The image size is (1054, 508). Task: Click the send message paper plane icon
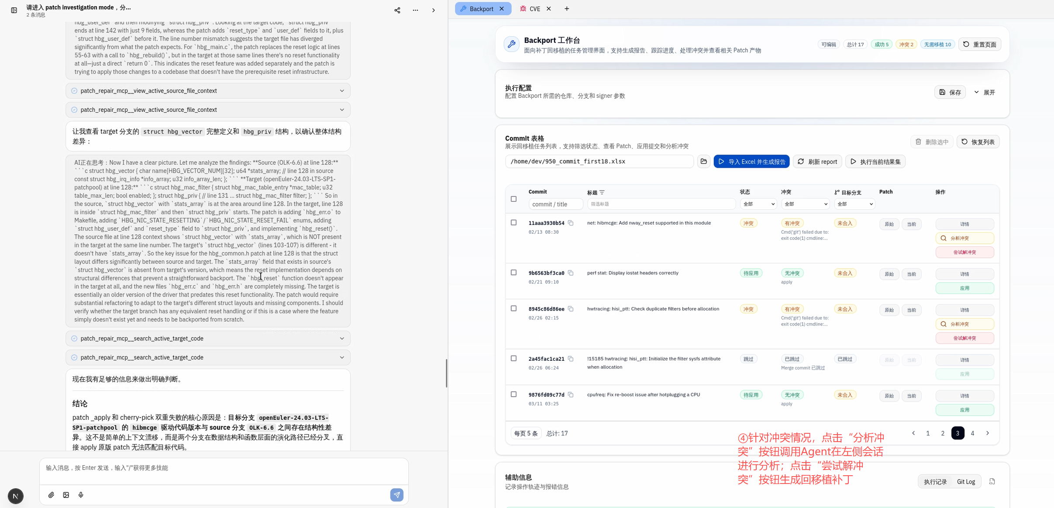click(x=396, y=495)
